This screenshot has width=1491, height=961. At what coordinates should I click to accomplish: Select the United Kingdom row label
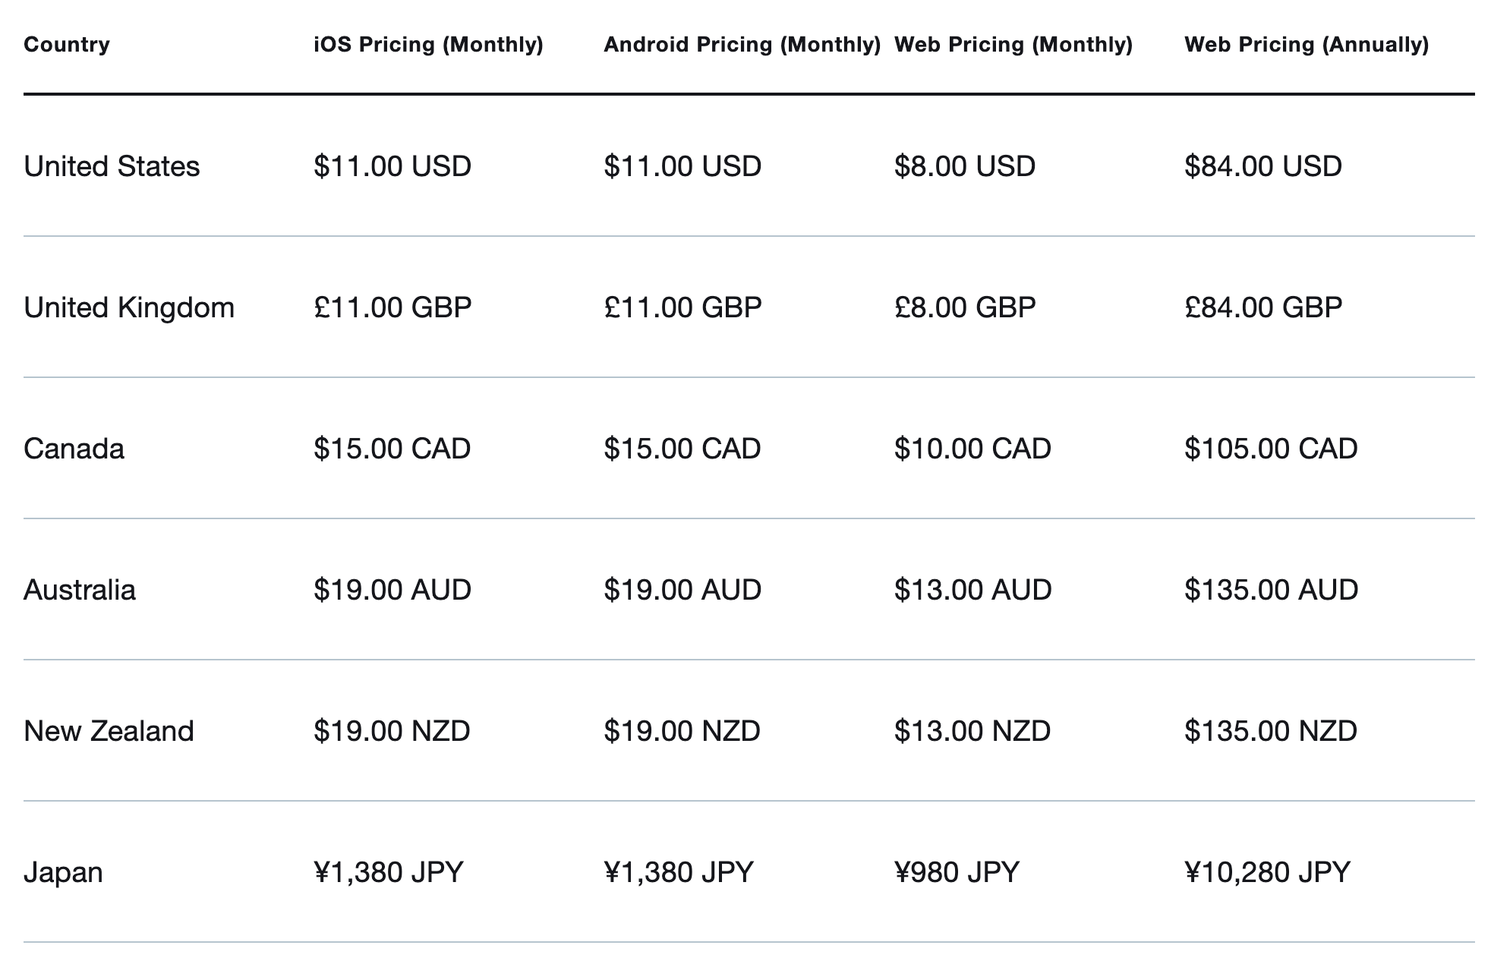tap(129, 307)
